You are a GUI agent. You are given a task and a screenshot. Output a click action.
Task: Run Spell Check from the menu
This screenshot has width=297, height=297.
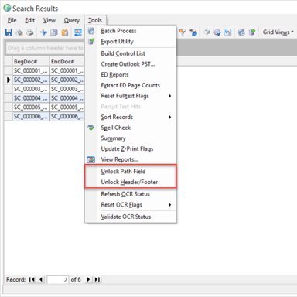131,128
